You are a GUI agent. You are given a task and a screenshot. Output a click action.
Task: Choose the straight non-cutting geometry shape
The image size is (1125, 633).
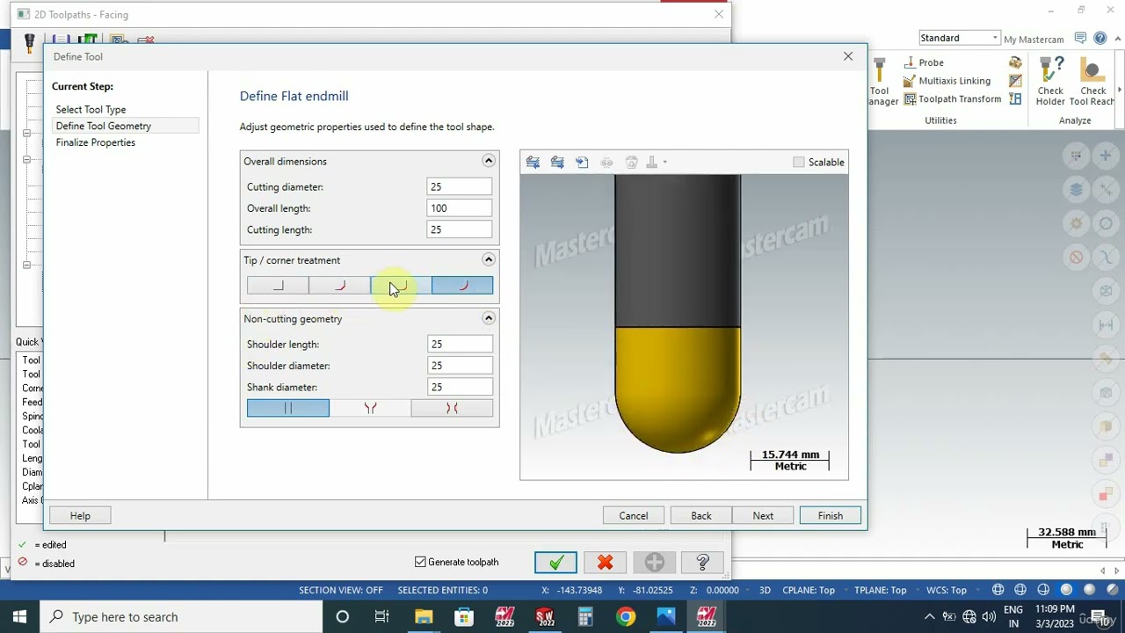[288, 408]
